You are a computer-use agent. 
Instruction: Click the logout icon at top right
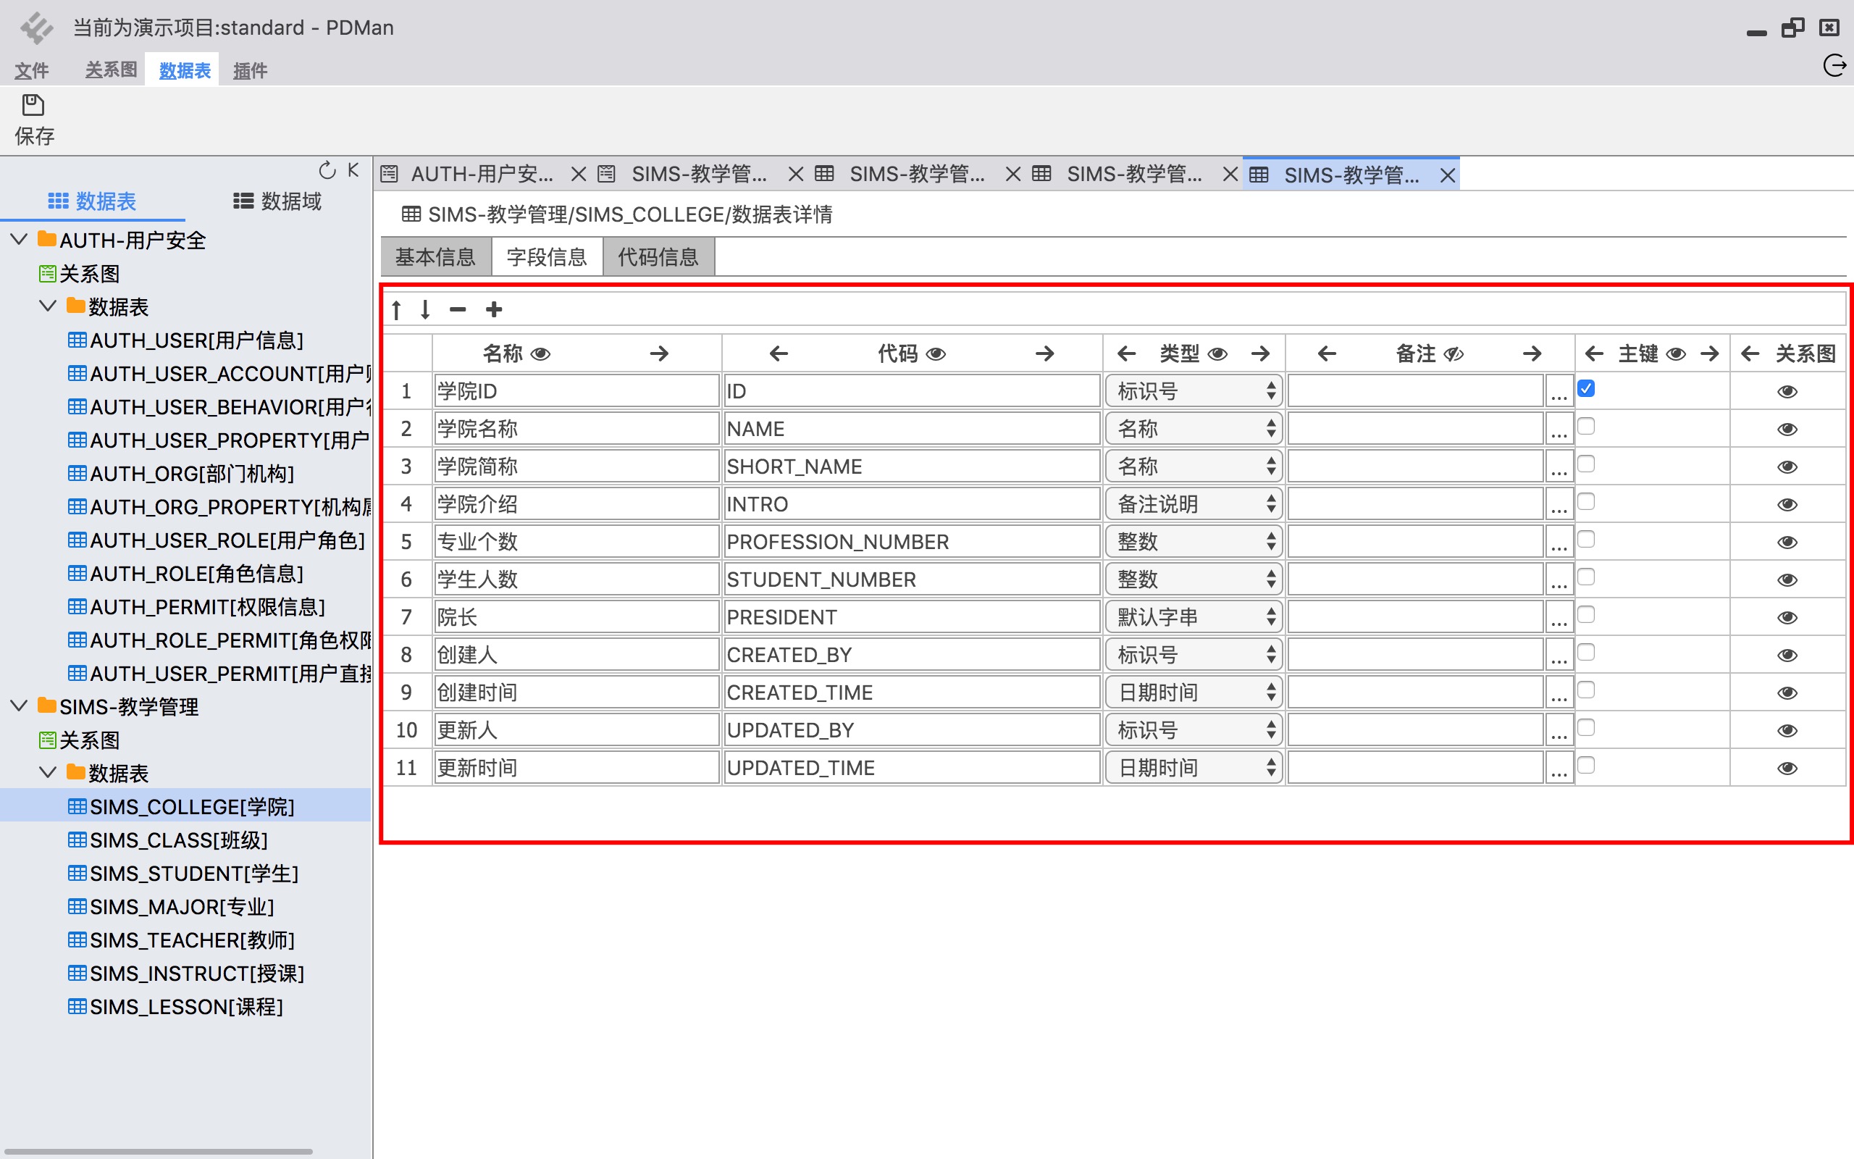[x=1834, y=66]
